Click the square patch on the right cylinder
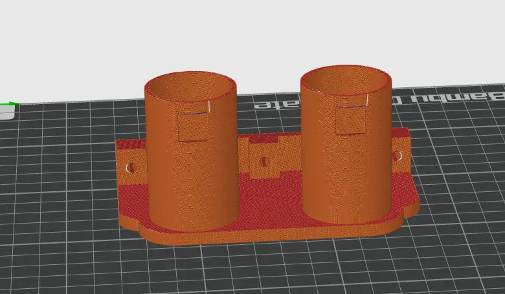This screenshot has height=294, width=505. point(351,120)
